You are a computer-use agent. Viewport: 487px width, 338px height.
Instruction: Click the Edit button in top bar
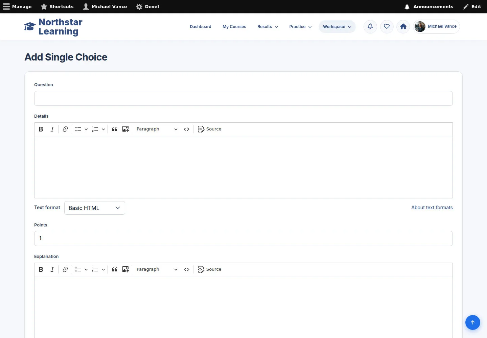pos(472,7)
